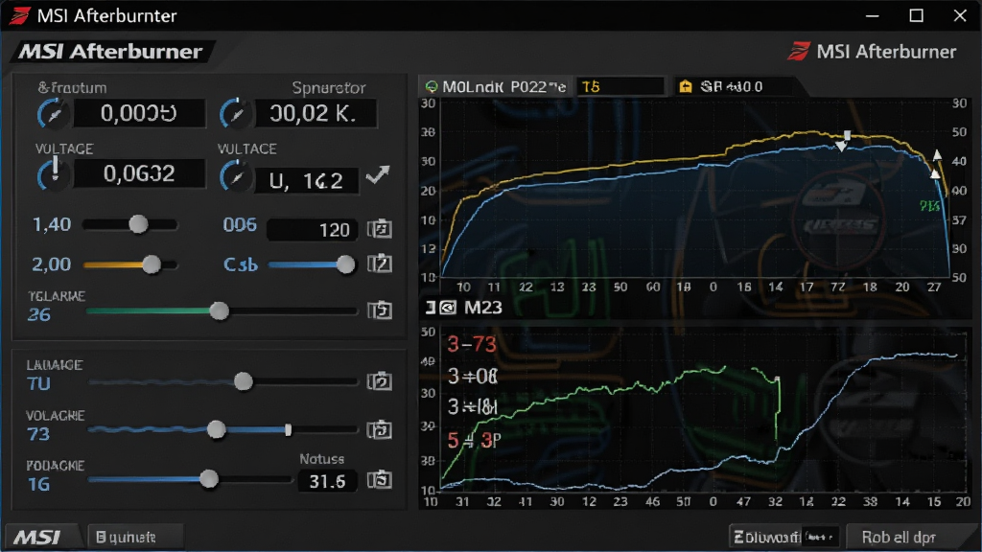
Task: Close the MSI Afterburner window
Action: pyautogui.click(x=960, y=15)
